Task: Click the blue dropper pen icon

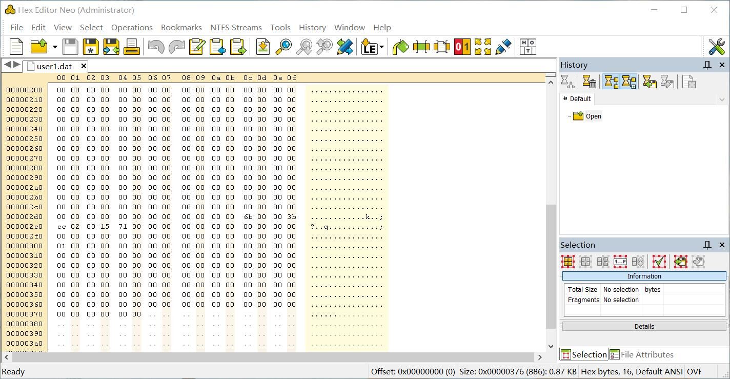Action: point(503,47)
